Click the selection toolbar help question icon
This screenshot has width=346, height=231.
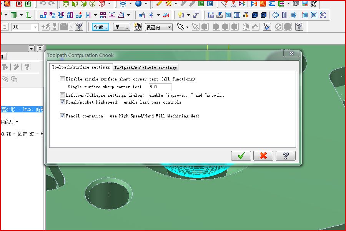pos(299,27)
